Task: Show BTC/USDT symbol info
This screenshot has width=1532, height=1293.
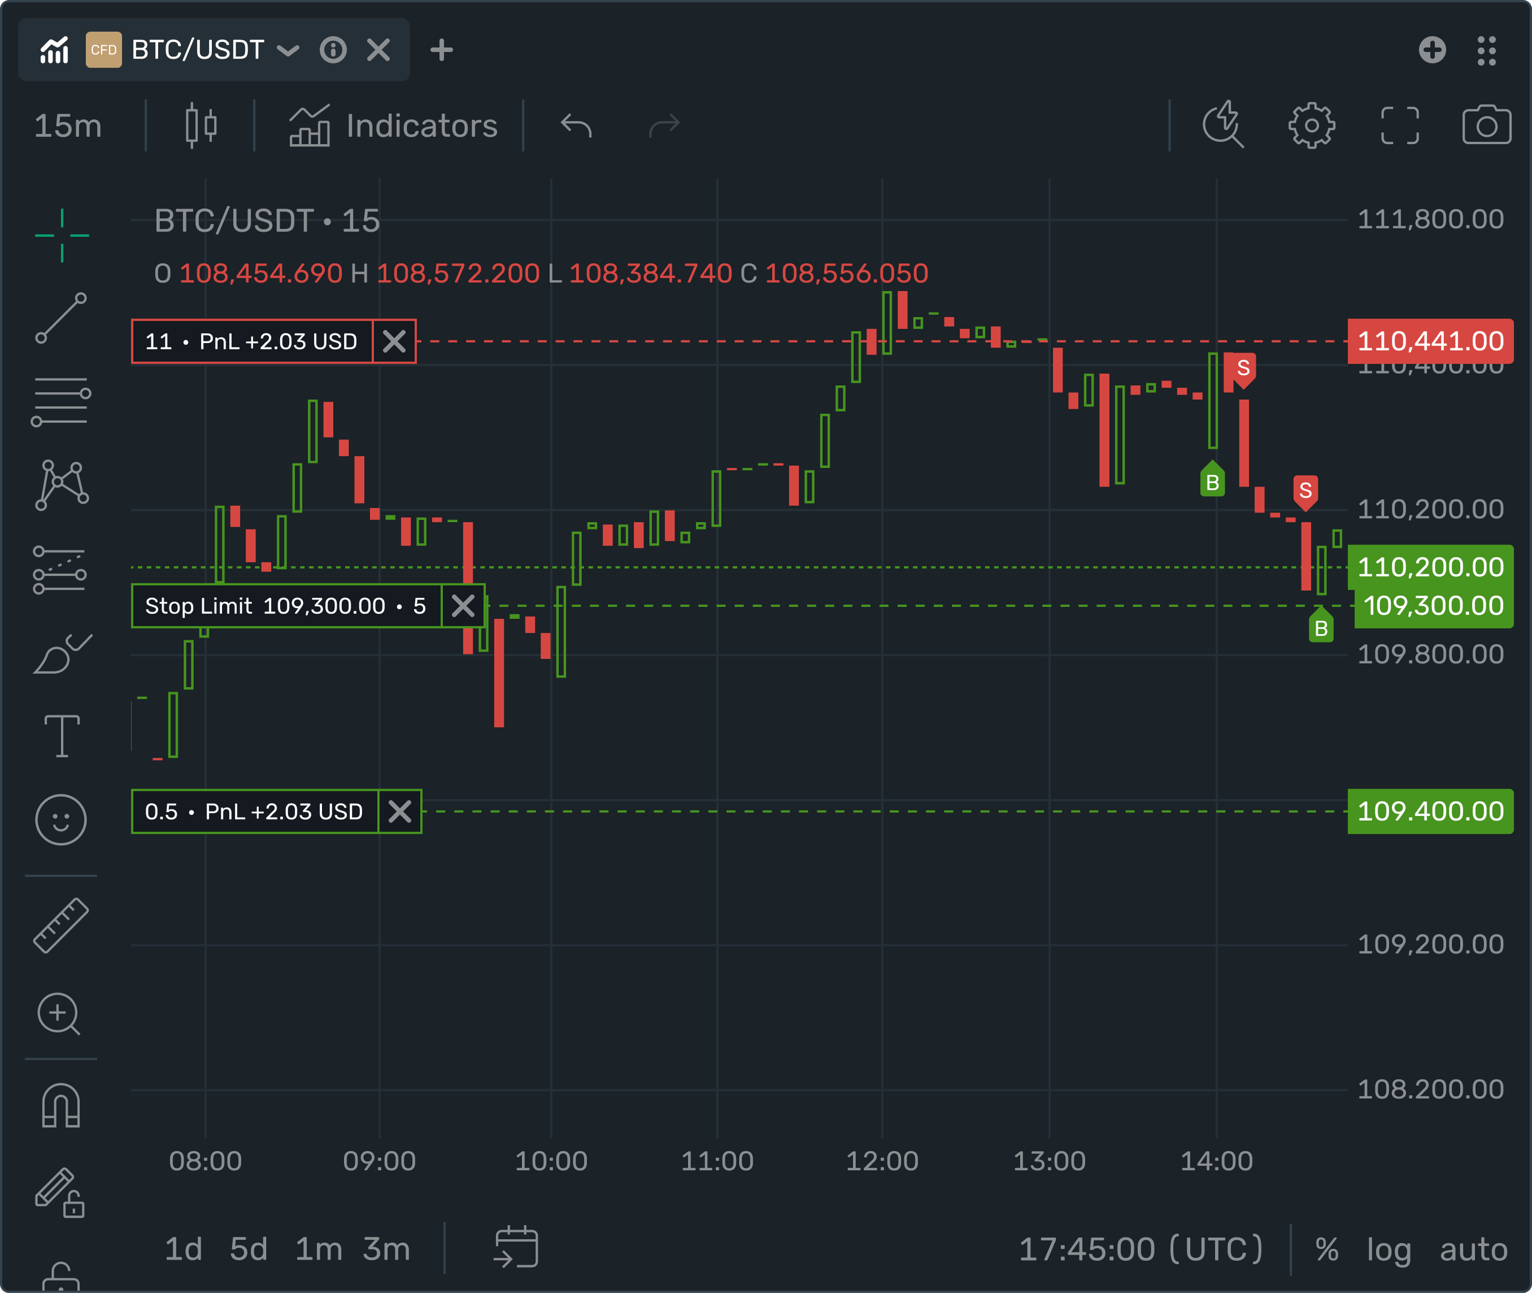Action: pos(333,50)
